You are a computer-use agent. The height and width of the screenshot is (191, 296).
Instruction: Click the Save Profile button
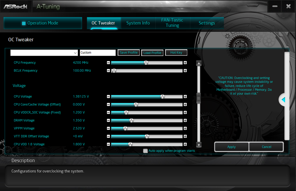pos(129,52)
